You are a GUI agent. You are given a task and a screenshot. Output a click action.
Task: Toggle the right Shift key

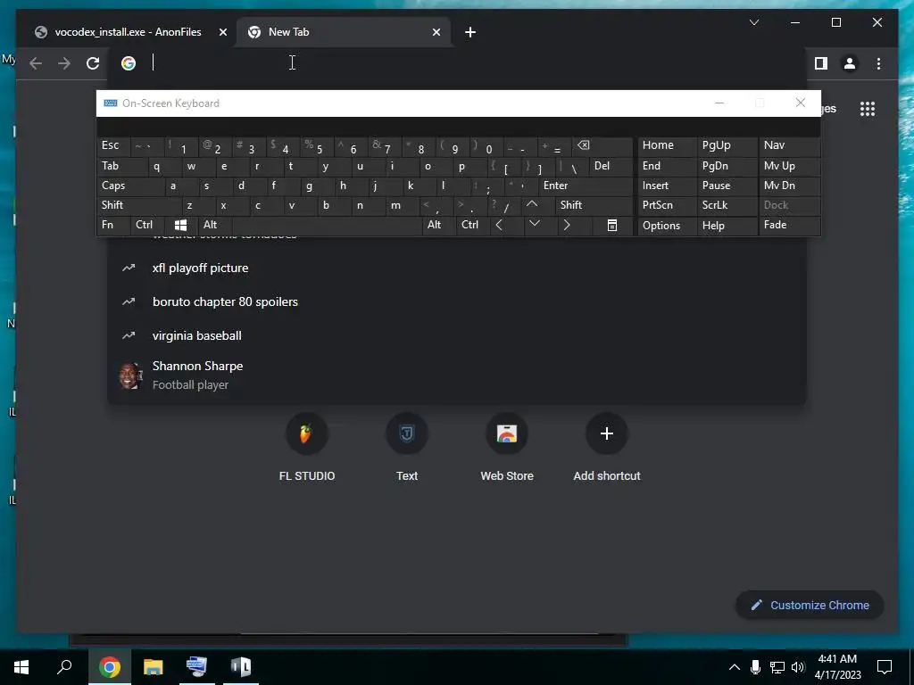click(x=593, y=205)
